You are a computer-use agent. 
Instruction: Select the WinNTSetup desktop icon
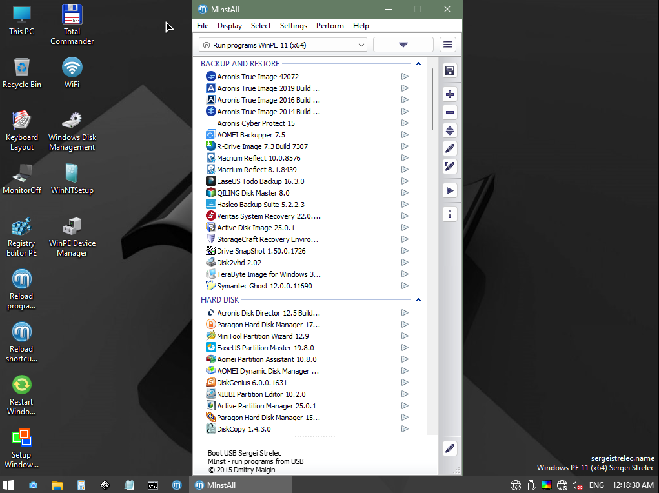(x=72, y=179)
